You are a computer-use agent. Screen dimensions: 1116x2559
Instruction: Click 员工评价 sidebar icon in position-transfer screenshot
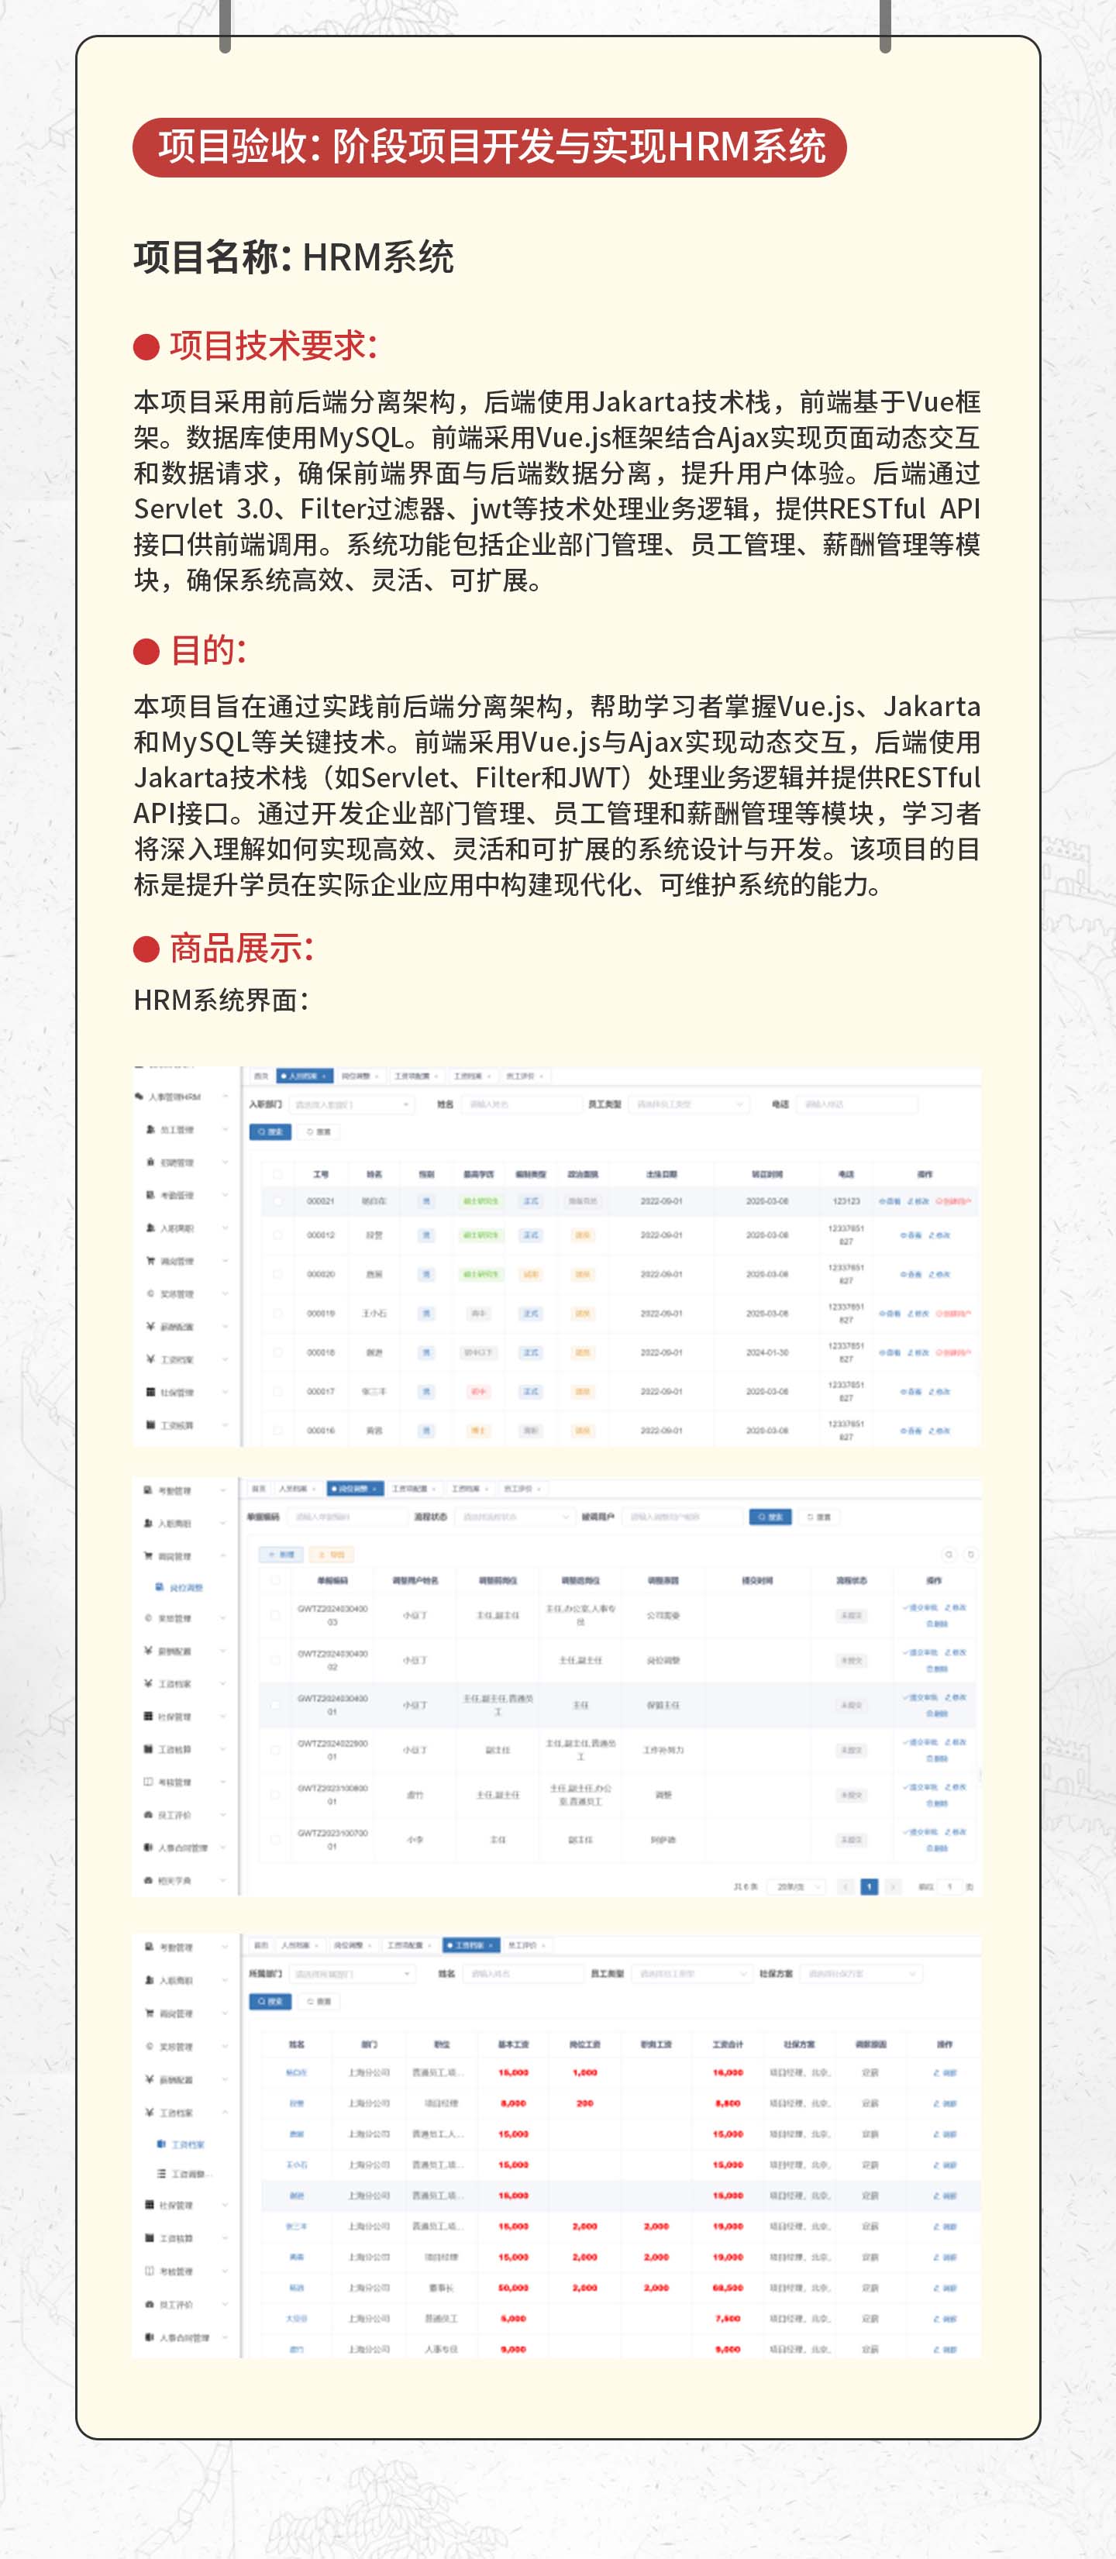[x=148, y=1815]
